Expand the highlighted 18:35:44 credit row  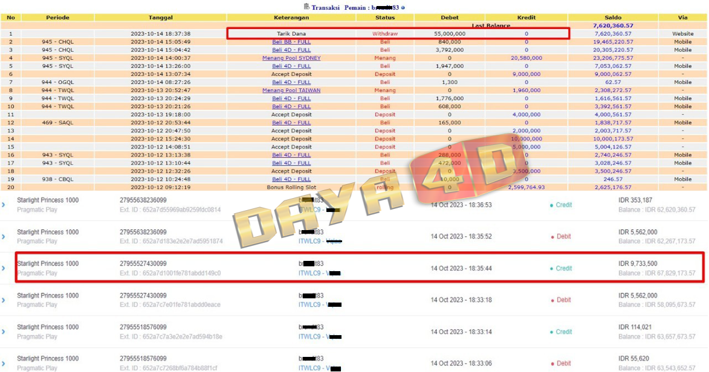tap(4, 268)
